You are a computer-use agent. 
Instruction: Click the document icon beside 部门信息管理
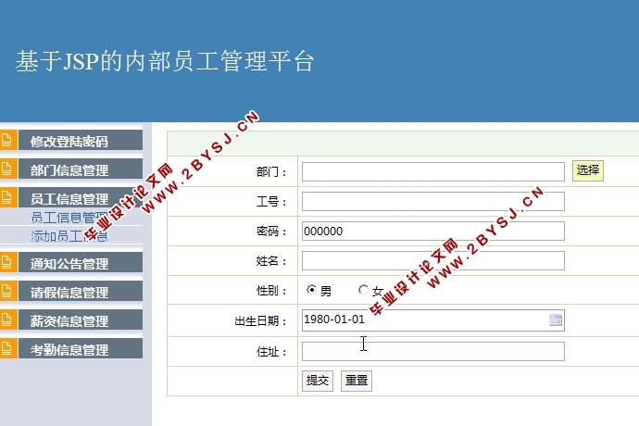click(6, 169)
